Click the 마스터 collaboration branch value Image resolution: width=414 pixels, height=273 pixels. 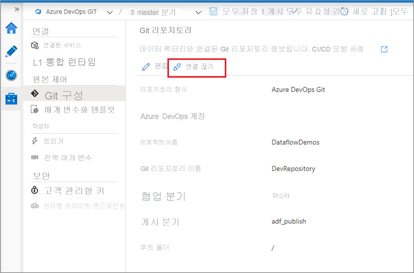[x=281, y=196]
